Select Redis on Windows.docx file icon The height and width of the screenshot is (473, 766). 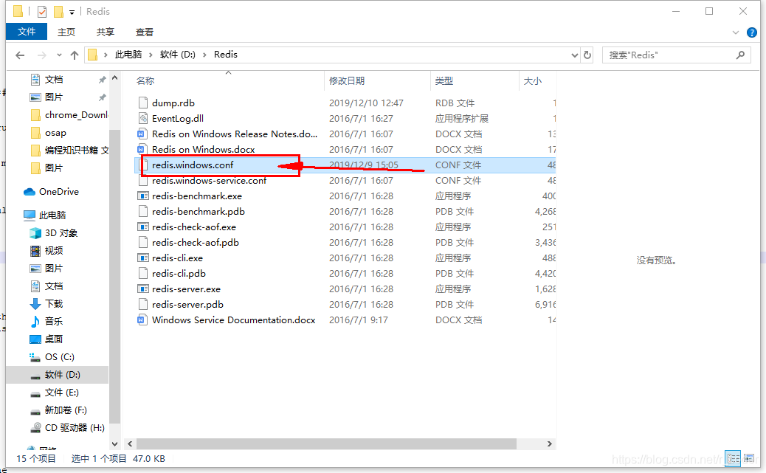142,150
